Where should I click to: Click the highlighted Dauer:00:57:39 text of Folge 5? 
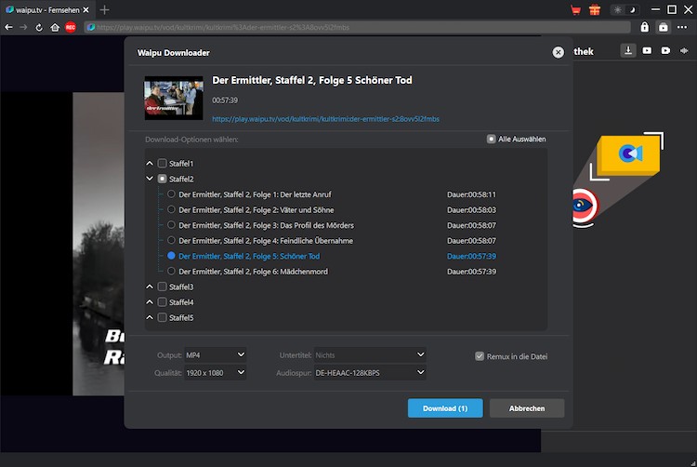pyautogui.click(x=471, y=256)
